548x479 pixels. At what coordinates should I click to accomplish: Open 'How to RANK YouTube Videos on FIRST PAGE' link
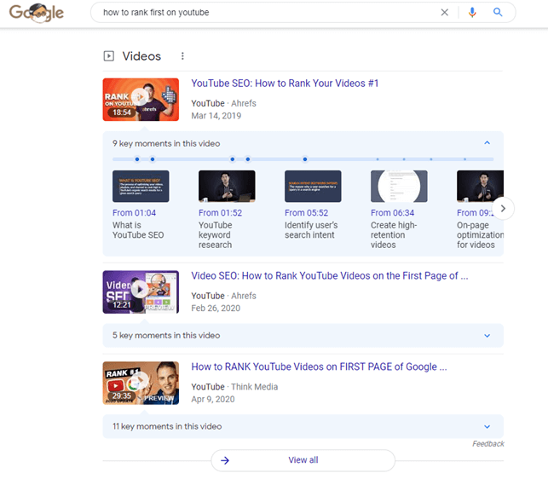(x=319, y=366)
